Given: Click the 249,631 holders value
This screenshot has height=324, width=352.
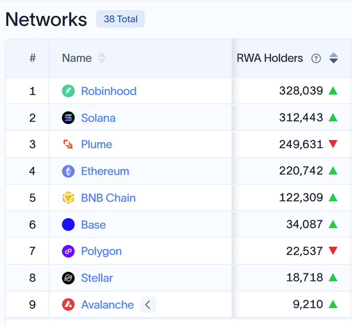Looking at the screenshot, I should pyautogui.click(x=301, y=144).
